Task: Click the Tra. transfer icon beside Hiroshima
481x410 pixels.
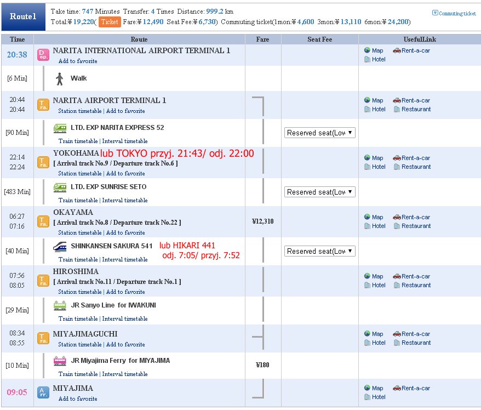Action: (x=43, y=281)
